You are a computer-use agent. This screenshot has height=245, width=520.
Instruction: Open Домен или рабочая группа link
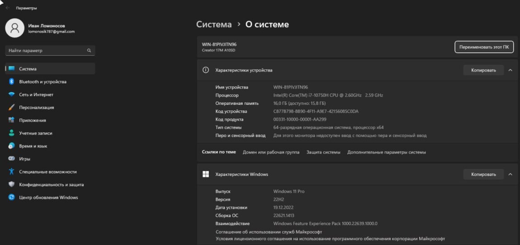tap(271, 152)
